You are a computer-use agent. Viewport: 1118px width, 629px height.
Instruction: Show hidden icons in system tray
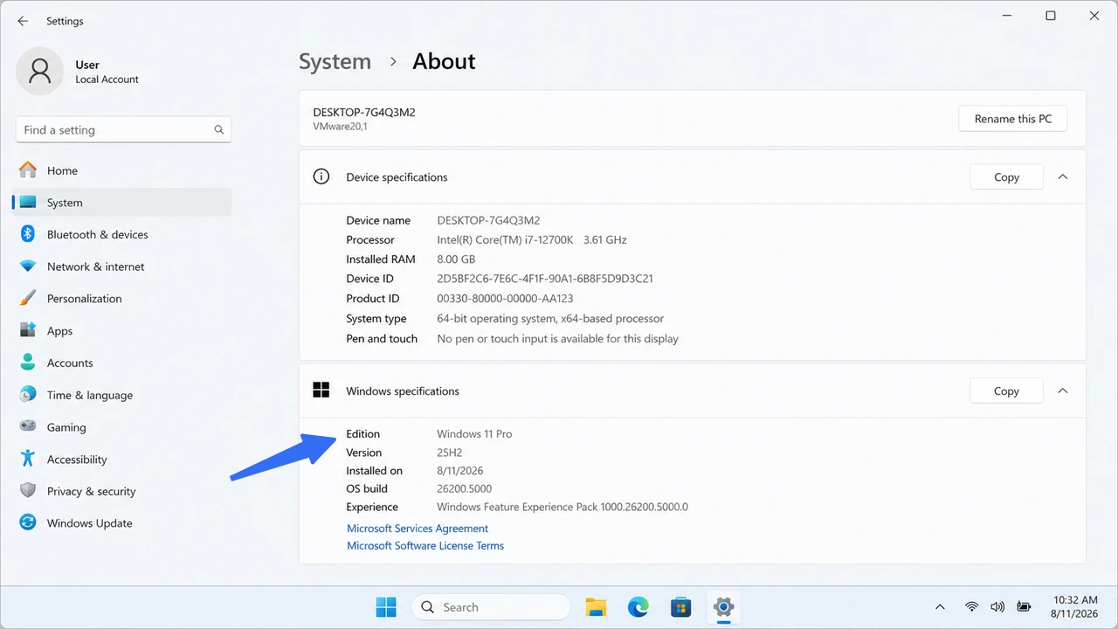pyautogui.click(x=940, y=607)
